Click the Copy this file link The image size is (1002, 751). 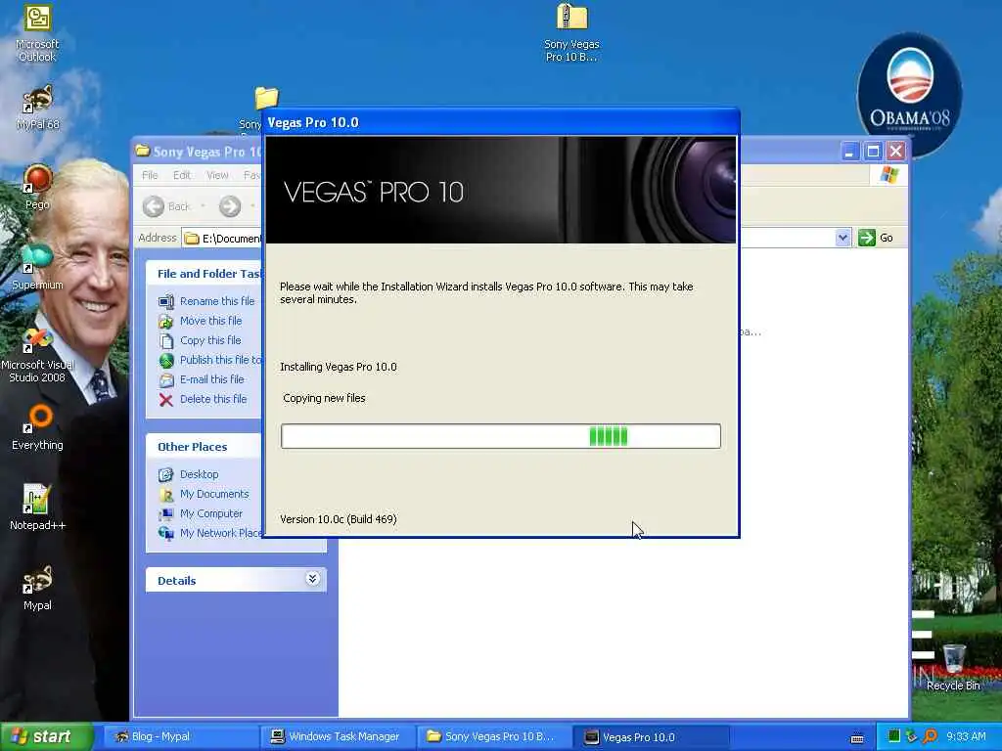[x=210, y=341]
